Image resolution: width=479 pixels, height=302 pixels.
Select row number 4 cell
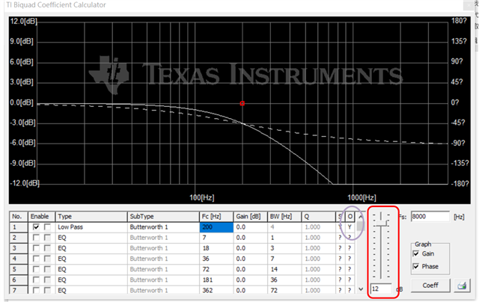pyautogui.click(x=19, y=259)
